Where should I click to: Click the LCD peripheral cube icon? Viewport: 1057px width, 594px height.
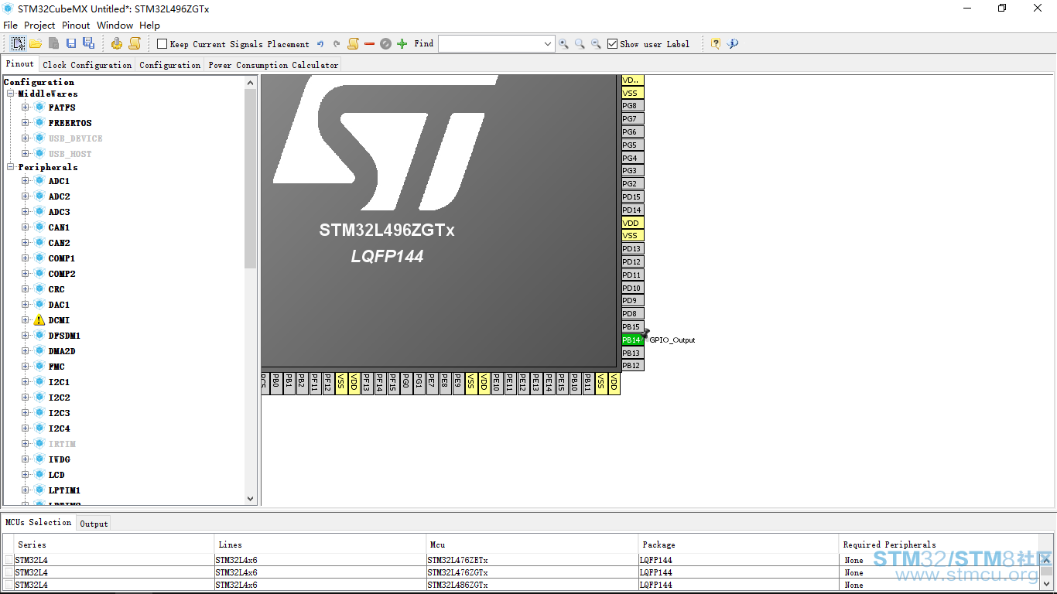pos(39,475)
